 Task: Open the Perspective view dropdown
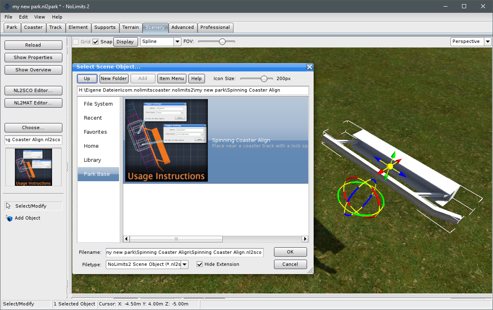coord(488,41)
